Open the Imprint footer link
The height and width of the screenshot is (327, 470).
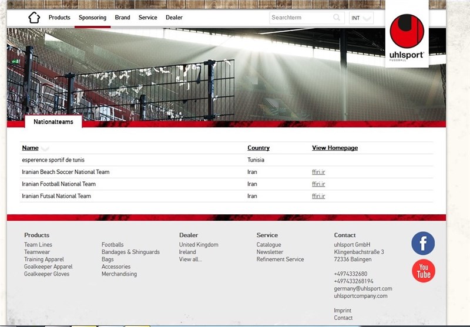click(343, 311)
